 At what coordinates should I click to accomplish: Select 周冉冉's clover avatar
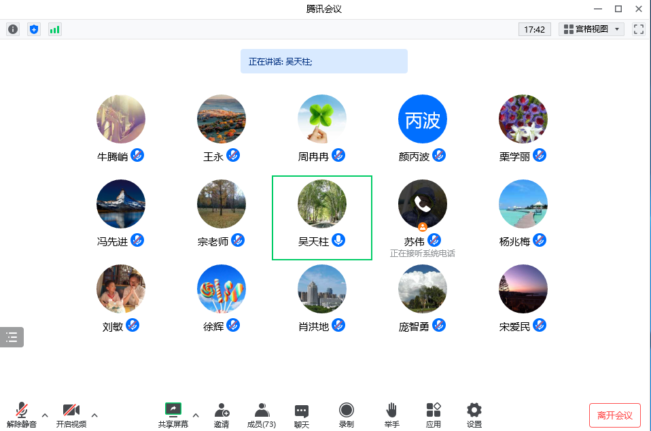tap(322, 119)
